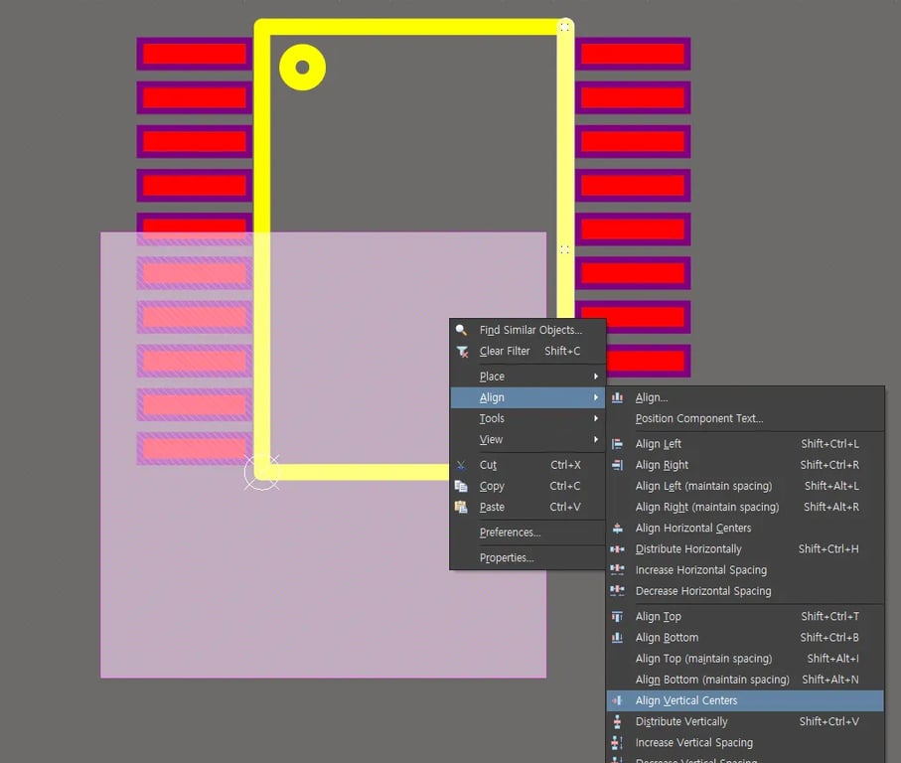
Task: Open the Find Similar Objects dialog
Action: click(x=527, y=330)
